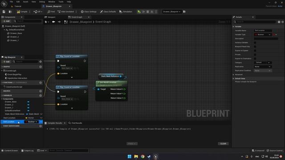Select Drawer_2 in the Components tree
This screenshot has height=160, width=285.
pyautogui.click(x=14, y=37)
